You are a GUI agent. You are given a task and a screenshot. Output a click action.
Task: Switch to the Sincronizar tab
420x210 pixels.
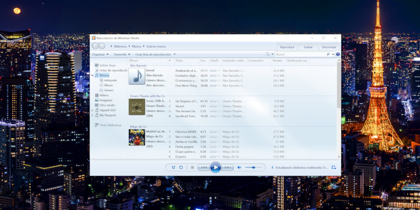tap(329, 47)
